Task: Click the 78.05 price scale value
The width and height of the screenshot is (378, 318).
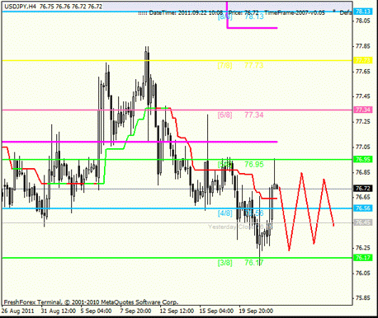Action: 363,21
